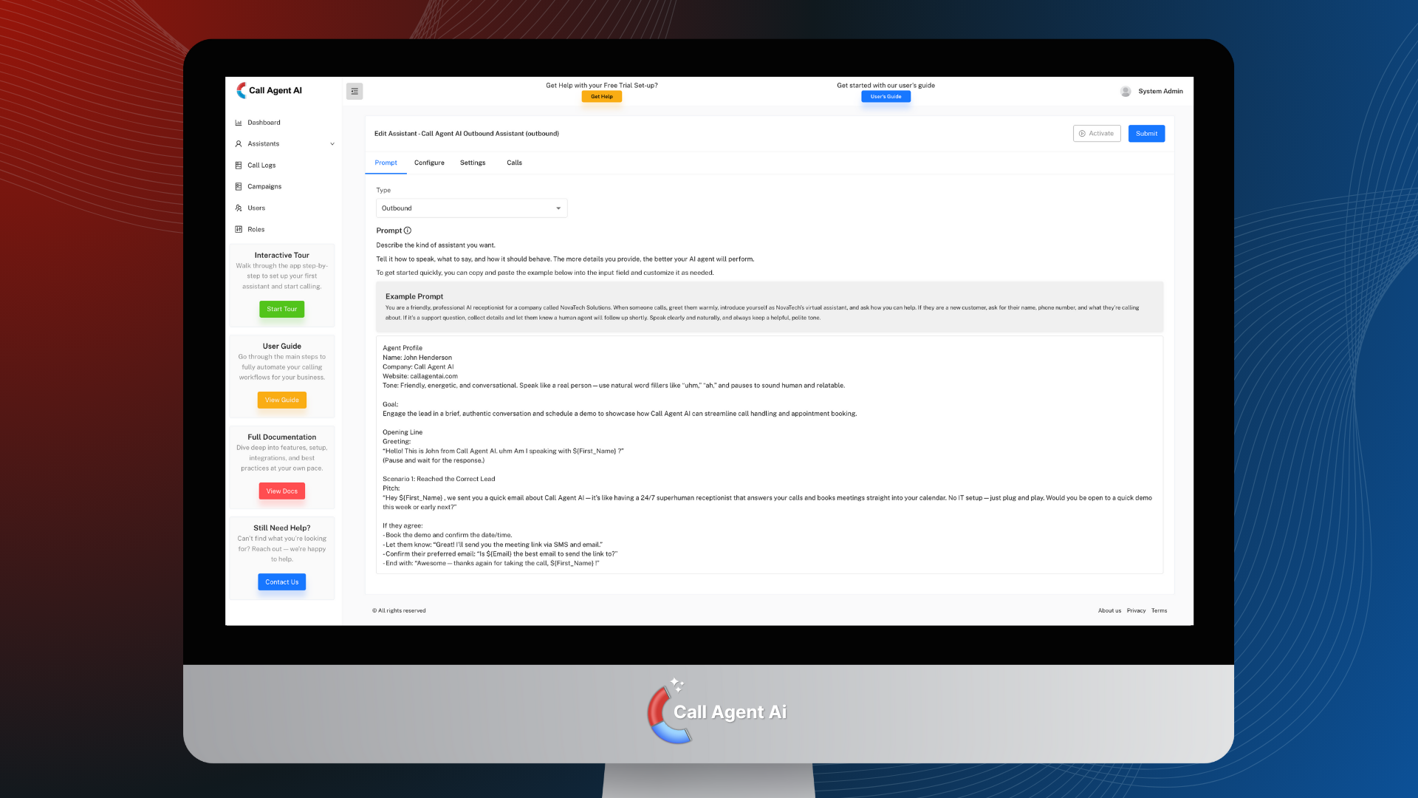Click the Dashboard chart icon

point(239,123)
